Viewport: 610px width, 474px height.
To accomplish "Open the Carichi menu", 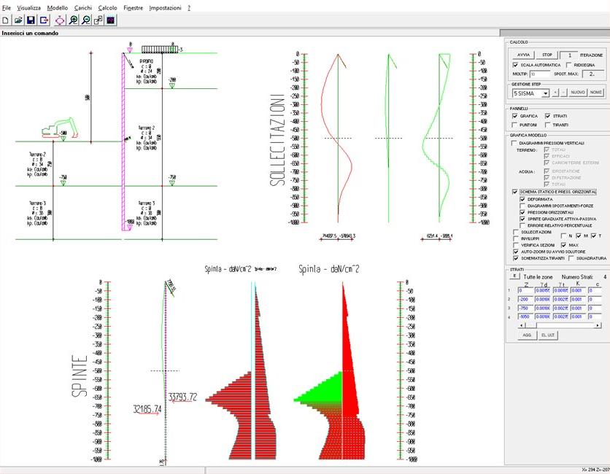I will 82,7.
